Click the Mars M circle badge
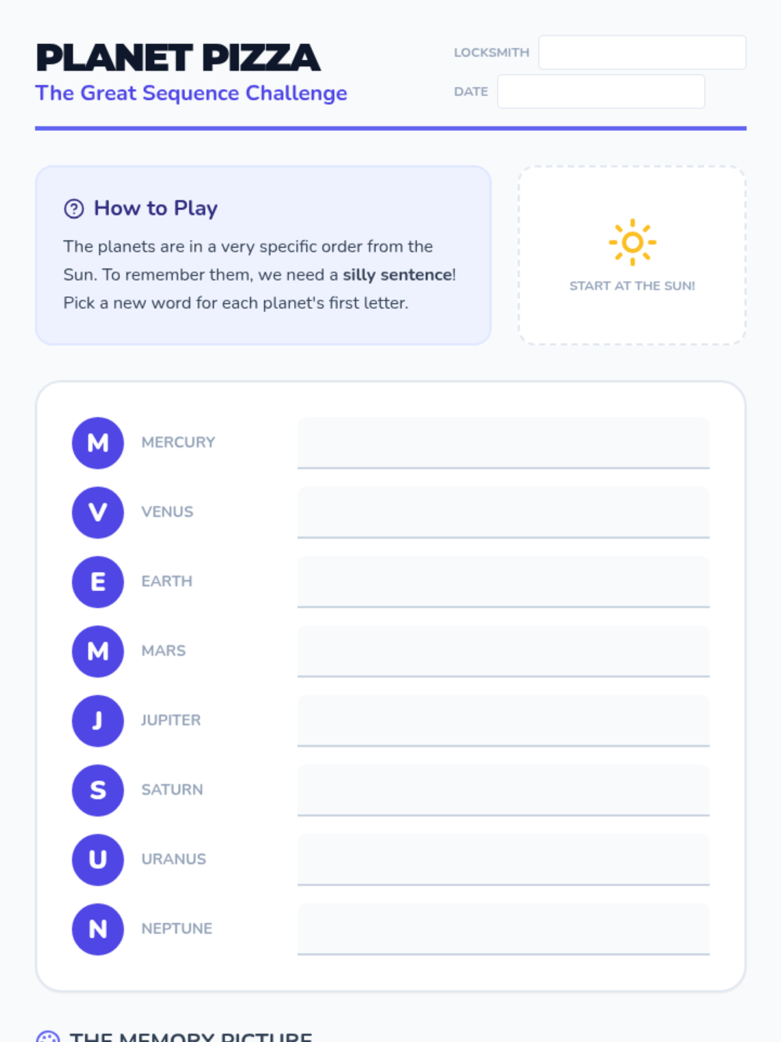The image size is (781, 1042). point(98,651)
